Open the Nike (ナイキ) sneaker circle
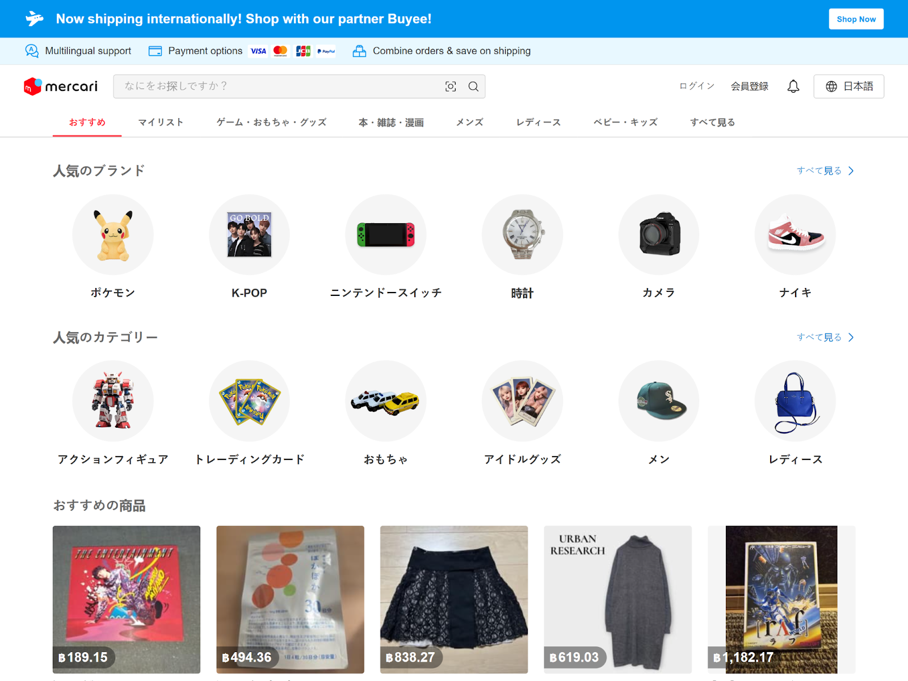Image resolution: width=908 pixels, height=681 pixels. (795, 235)
